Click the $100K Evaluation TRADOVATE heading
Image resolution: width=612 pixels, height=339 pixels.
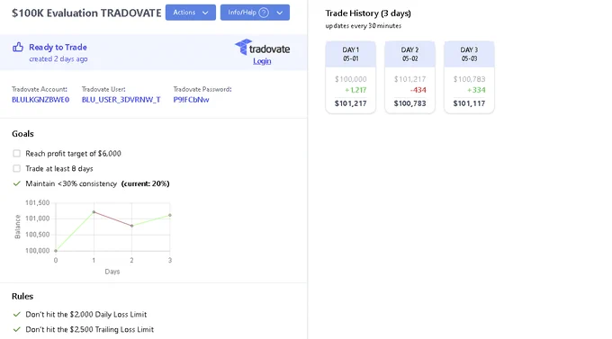tap(86, 13)
